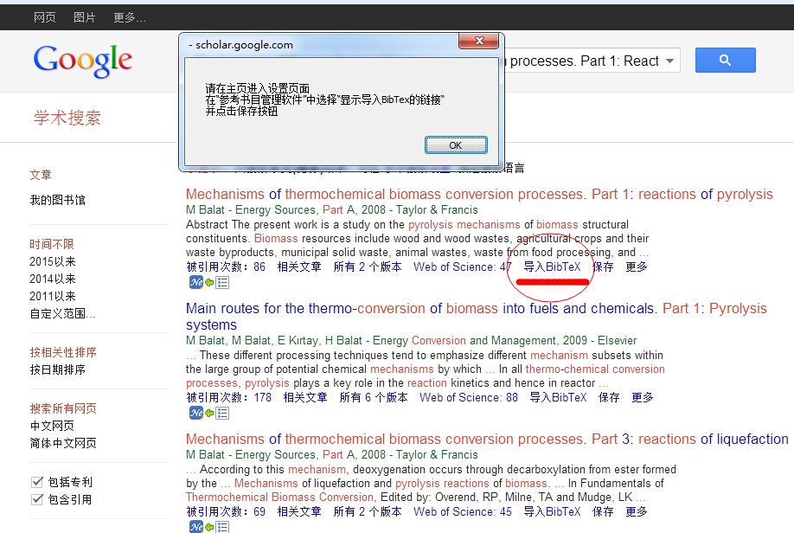Close the scholar.google.com dialog
Viewport: 794px width, 533px height.
(479, 41)
